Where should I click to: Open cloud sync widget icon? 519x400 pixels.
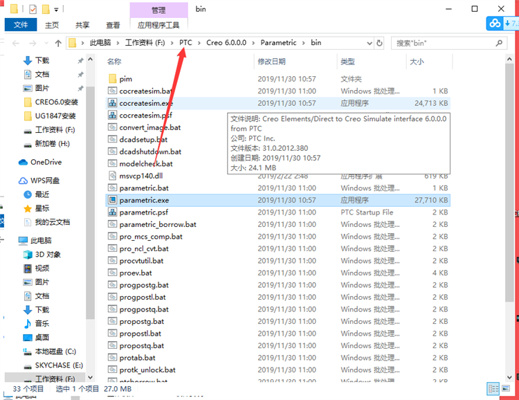point(495,24)
